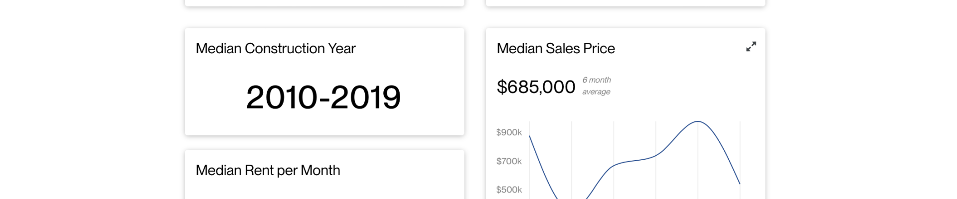957x199 pixels.
Task: Click the Median Construction Year heading
Action: click(276, 48)
